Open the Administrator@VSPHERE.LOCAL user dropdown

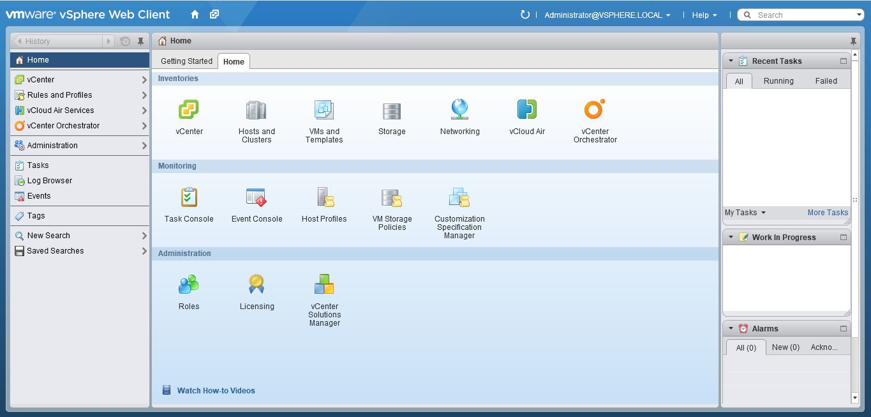(607, 15)
